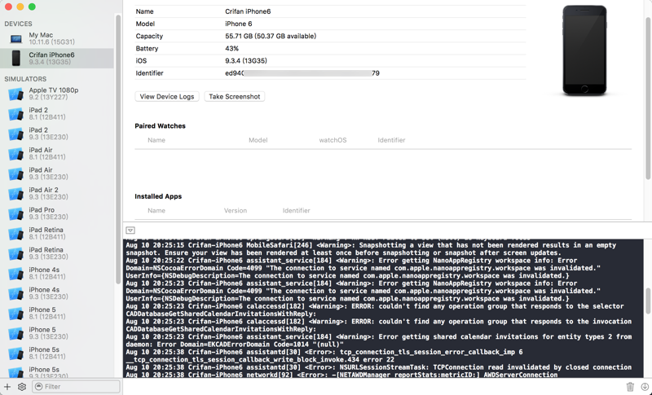Click the iPad Air 8.1 simulator icon
Image resolution: width=652 pixels, height=395 pixels.
[15, 154]
